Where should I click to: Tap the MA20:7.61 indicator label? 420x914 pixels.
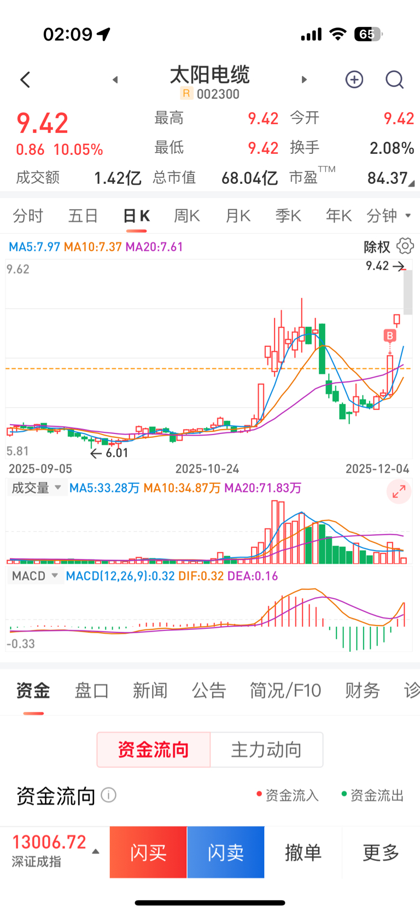pyautogui.click(x=154, y=247)
